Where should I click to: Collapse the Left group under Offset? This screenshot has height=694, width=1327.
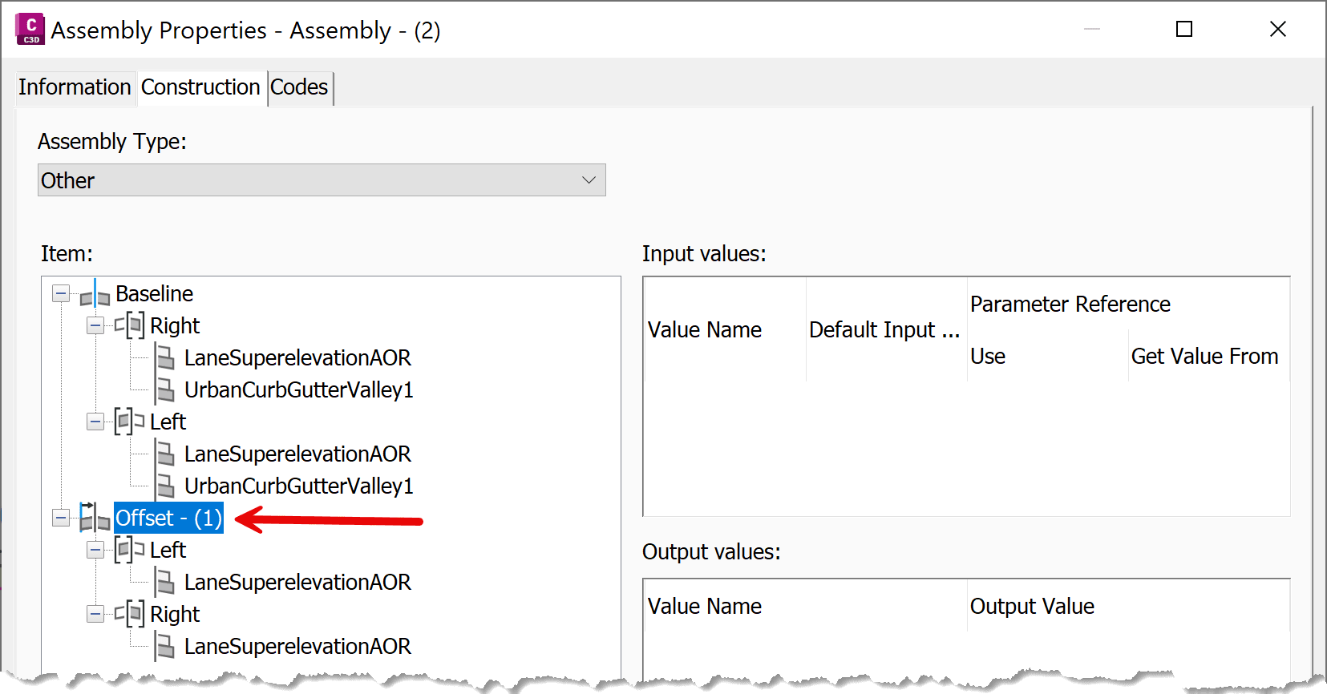(x=95, y=550)
